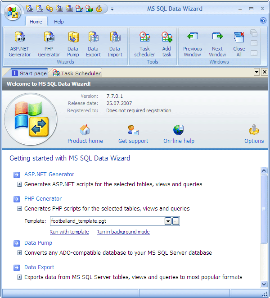Click Options joystick in quick access toolbar
Screen dimensions: 270x298
pos(99,9)
